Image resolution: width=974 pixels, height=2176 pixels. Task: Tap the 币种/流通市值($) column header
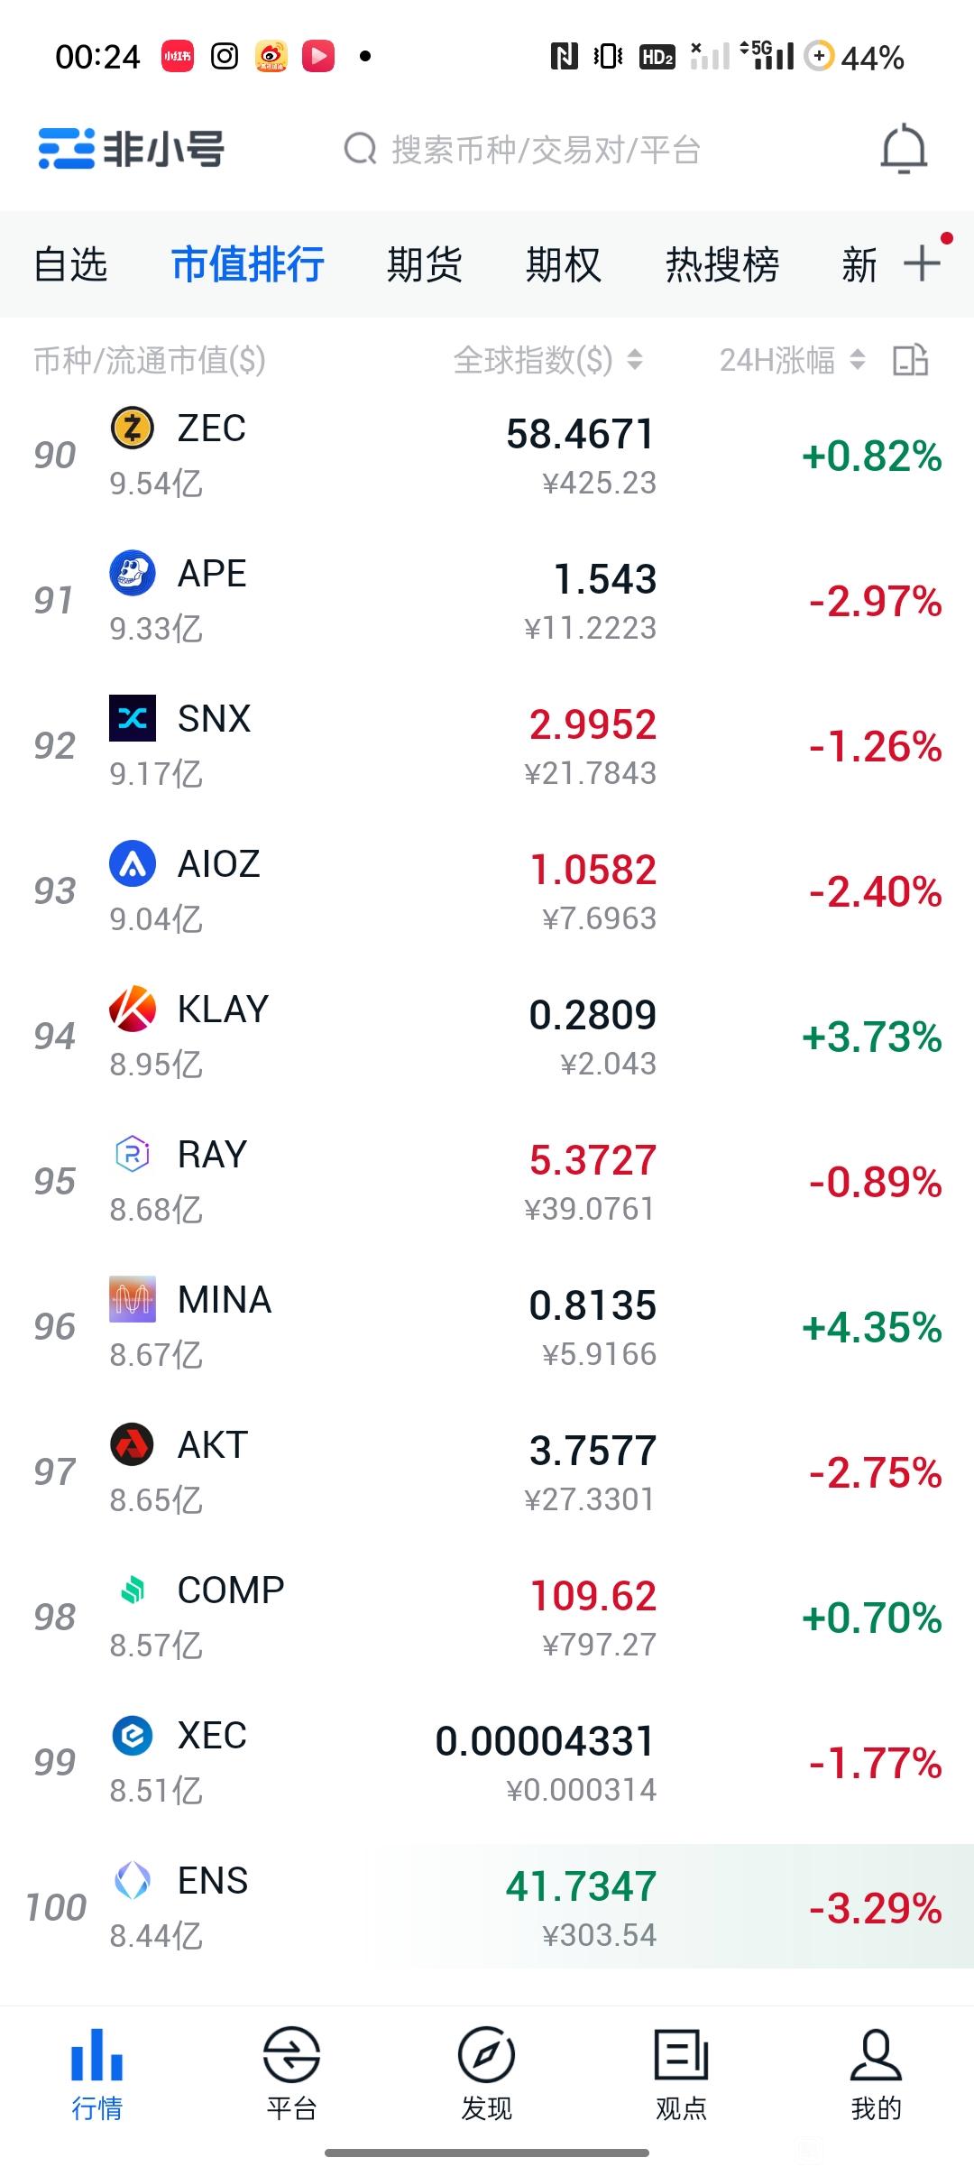tap(150, 360)
